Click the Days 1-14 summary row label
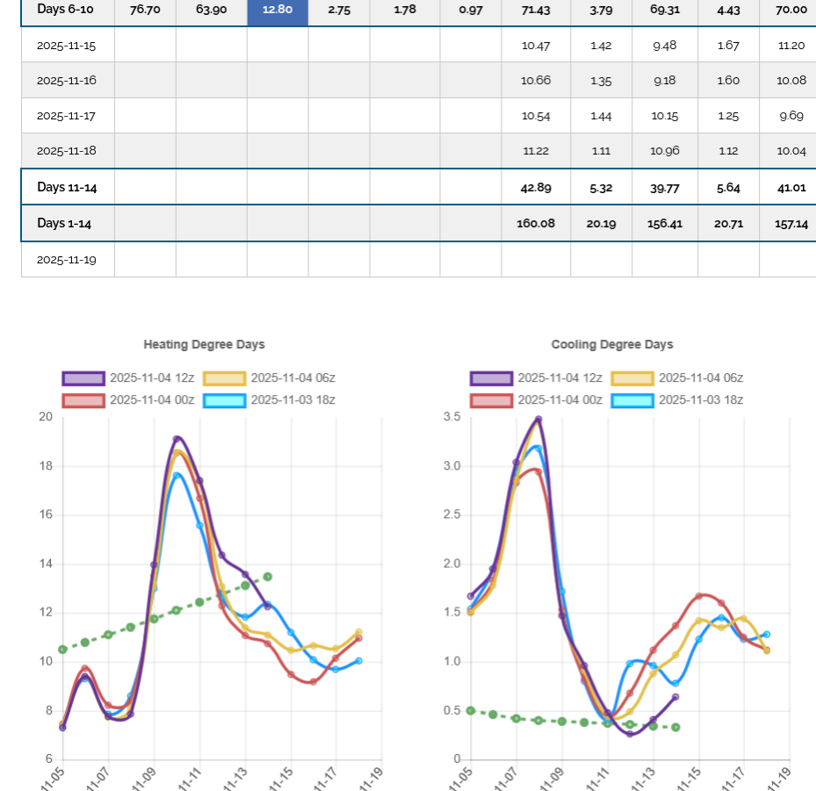816x791 pixels. click(64, 223)
